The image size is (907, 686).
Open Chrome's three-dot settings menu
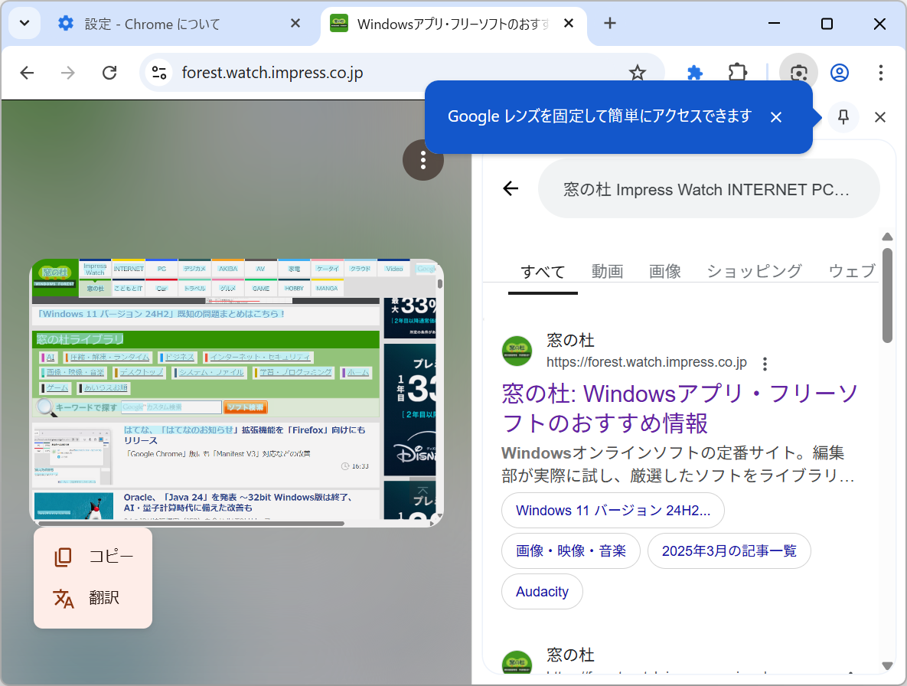(881, 72)
